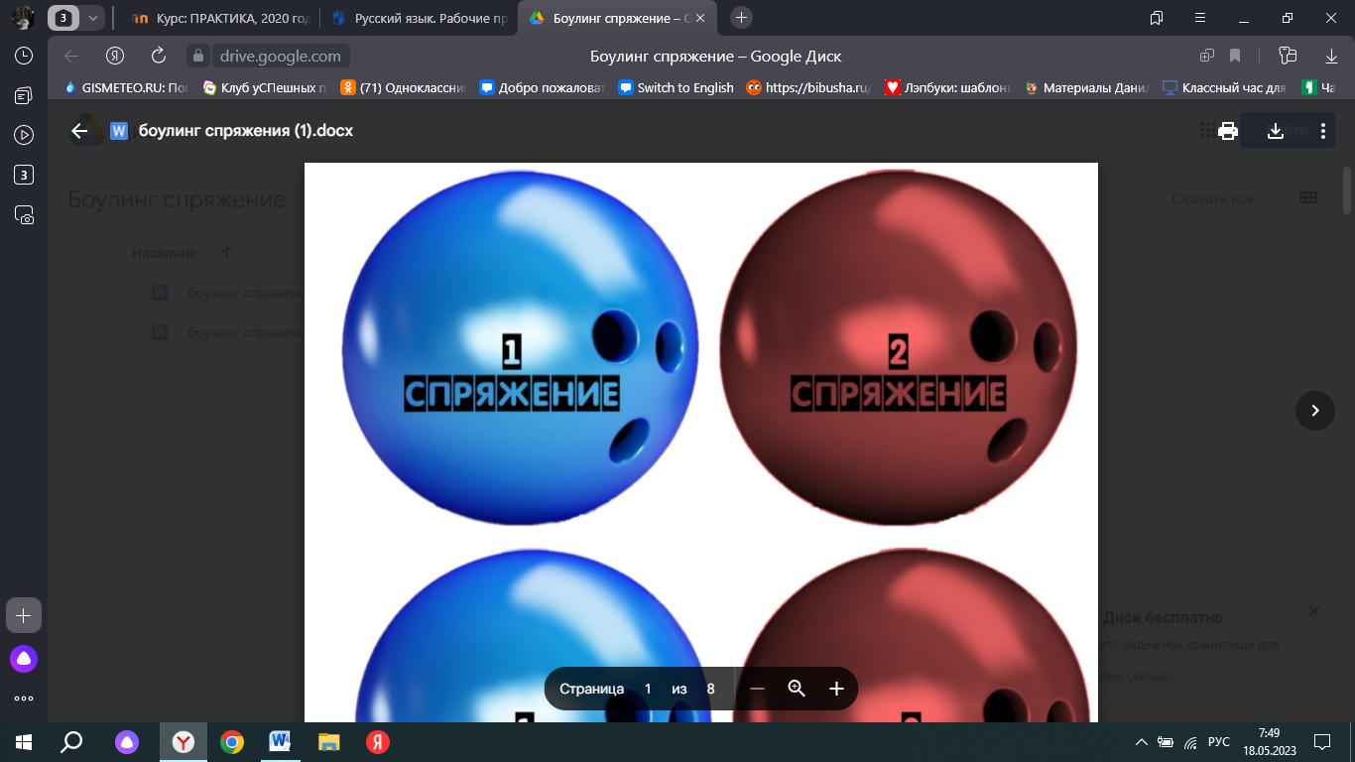
Task: Show hidden tray icons arrow
Action: pos(1142,742)
